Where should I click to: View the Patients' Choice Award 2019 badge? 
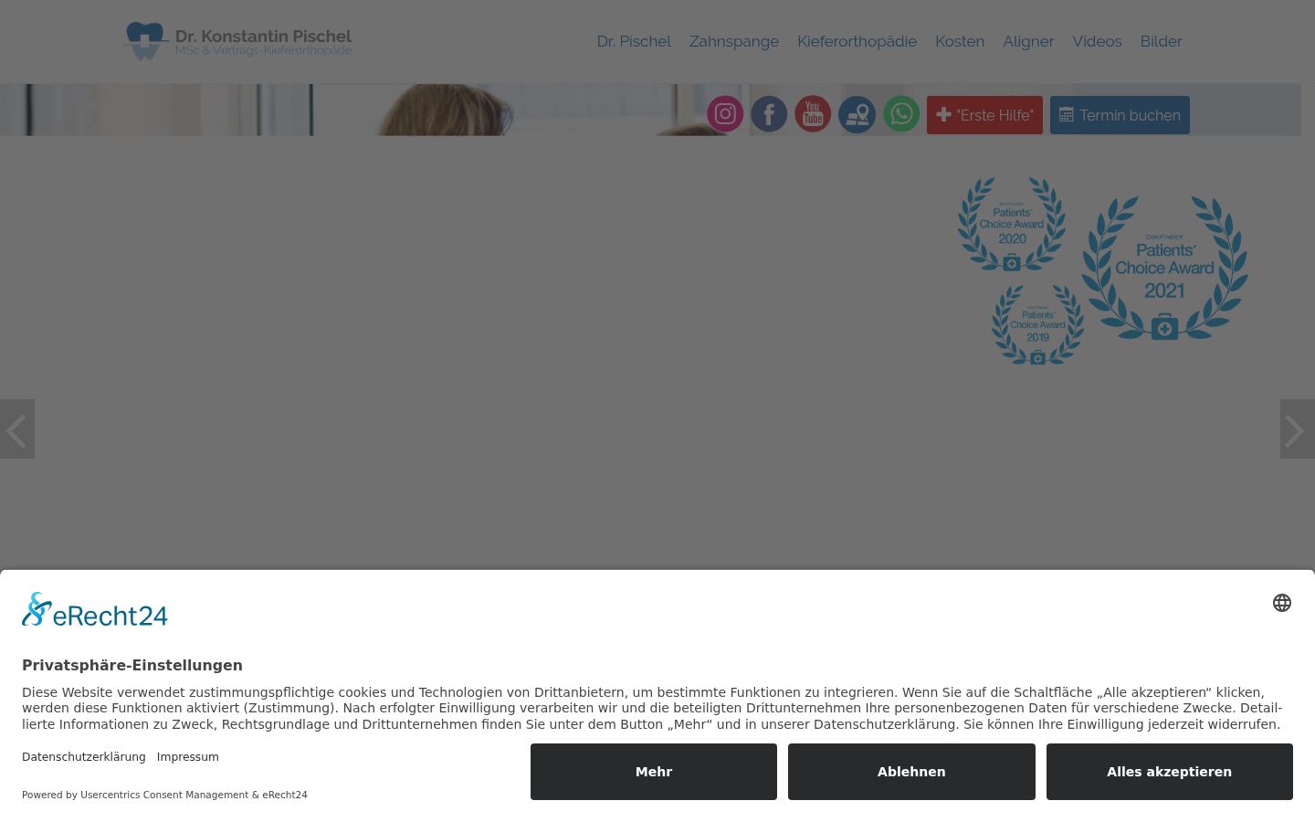point(1037,325)
